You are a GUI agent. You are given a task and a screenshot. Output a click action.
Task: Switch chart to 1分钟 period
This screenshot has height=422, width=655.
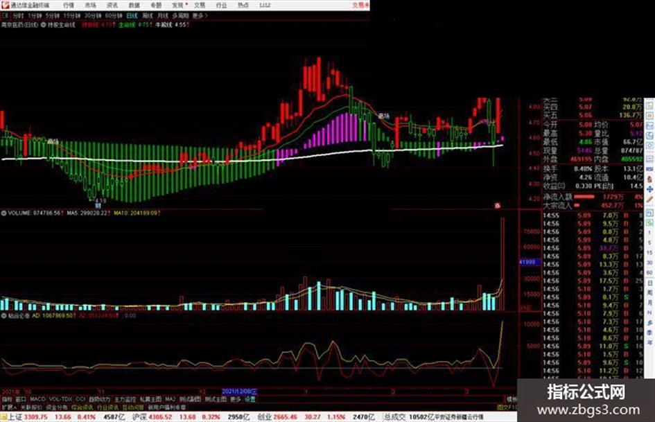pos(35,15)
